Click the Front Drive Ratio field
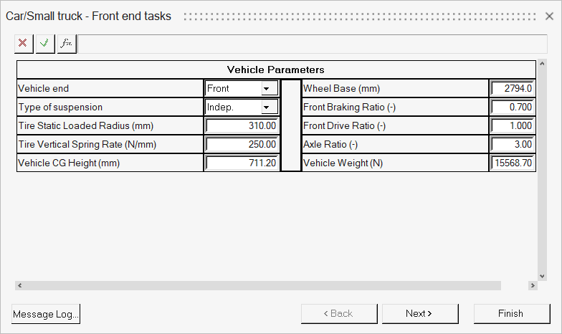562x334 pixels. click(x=512, y=126)
